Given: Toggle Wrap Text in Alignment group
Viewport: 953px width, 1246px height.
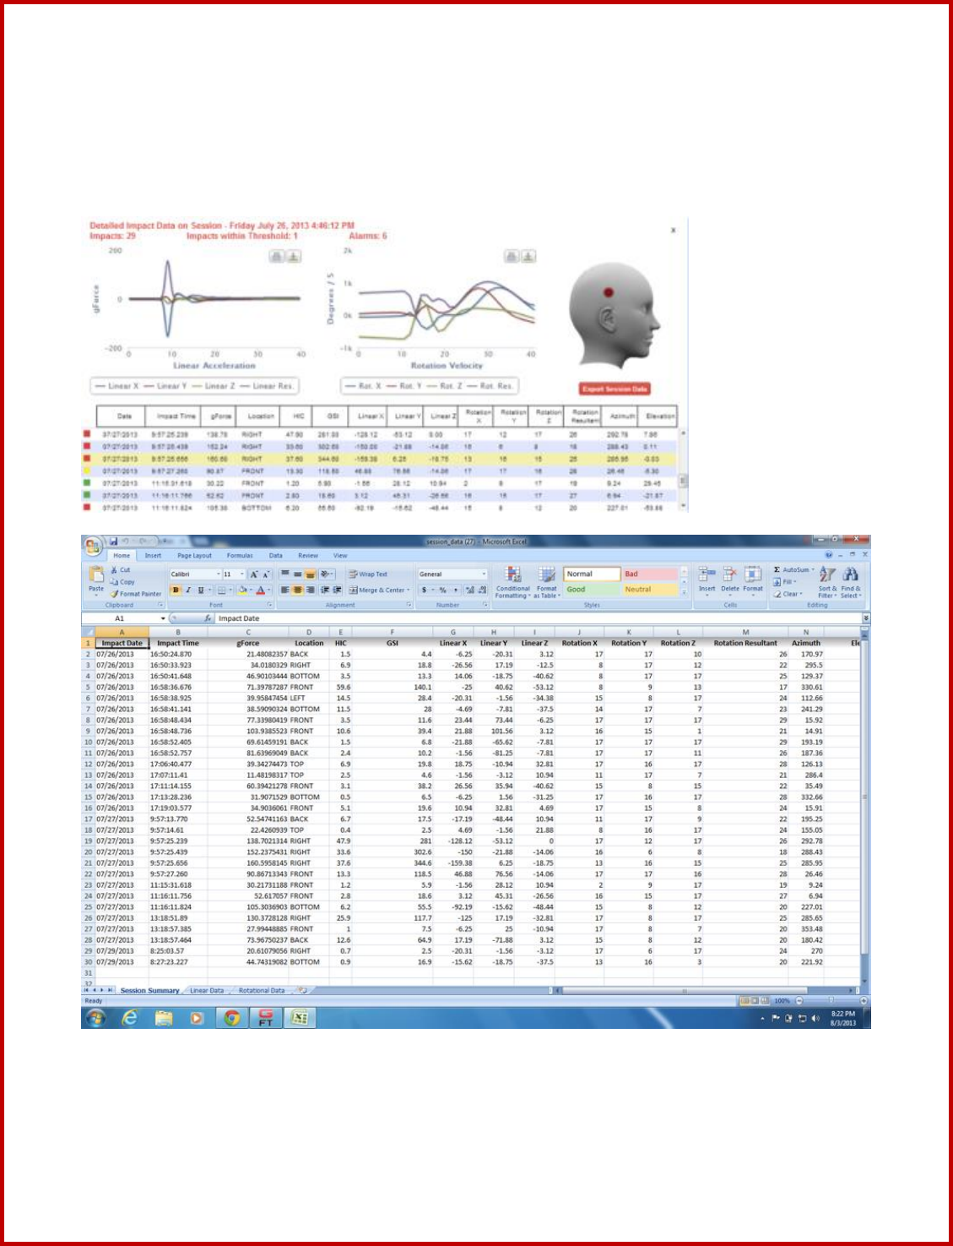Looking at the screenshot, I should [368, 574].
